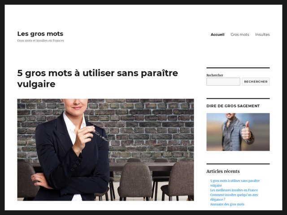
Task: Open recent link 5 gros mots sans paraître vulgaire
Action: 235,183
